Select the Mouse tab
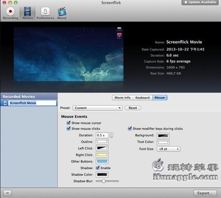The image size is (221, 198). click(x=160, y=98)
